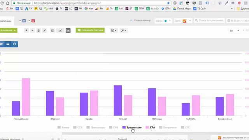Open the date range picker
Image resolution: width=249 pixels, height=140 pixels.
tap(238, 21)
